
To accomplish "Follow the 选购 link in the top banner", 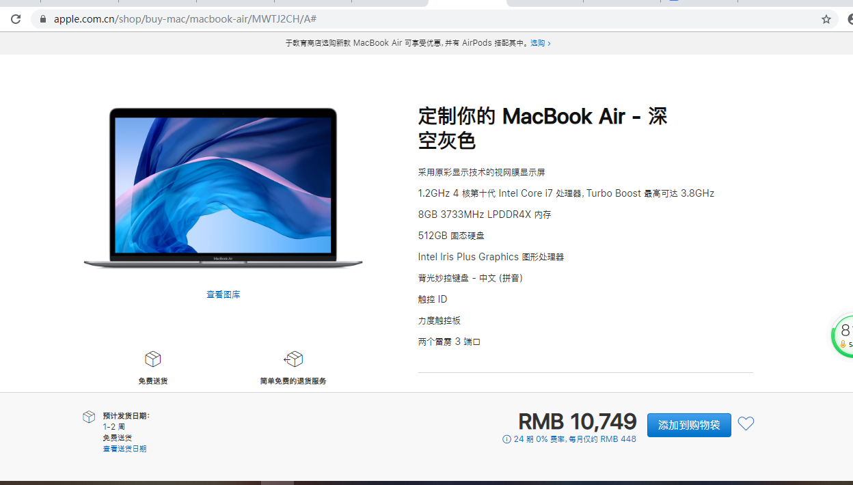I will [540, 43].
